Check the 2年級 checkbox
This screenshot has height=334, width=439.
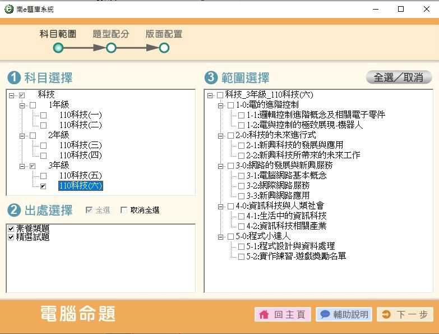[33, 136]
